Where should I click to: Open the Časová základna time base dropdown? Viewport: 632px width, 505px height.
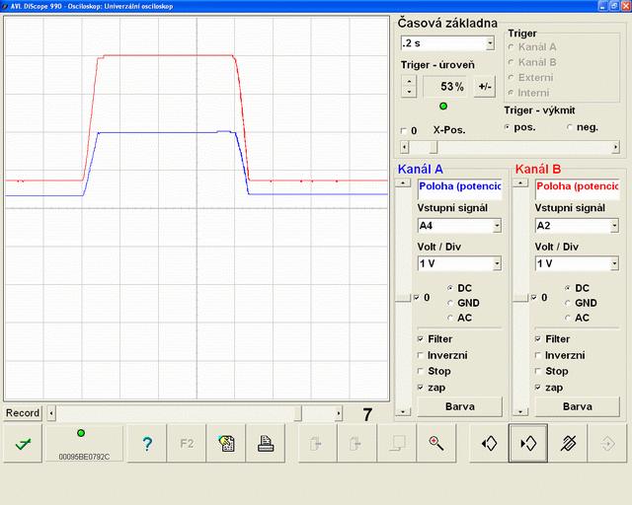490,43
